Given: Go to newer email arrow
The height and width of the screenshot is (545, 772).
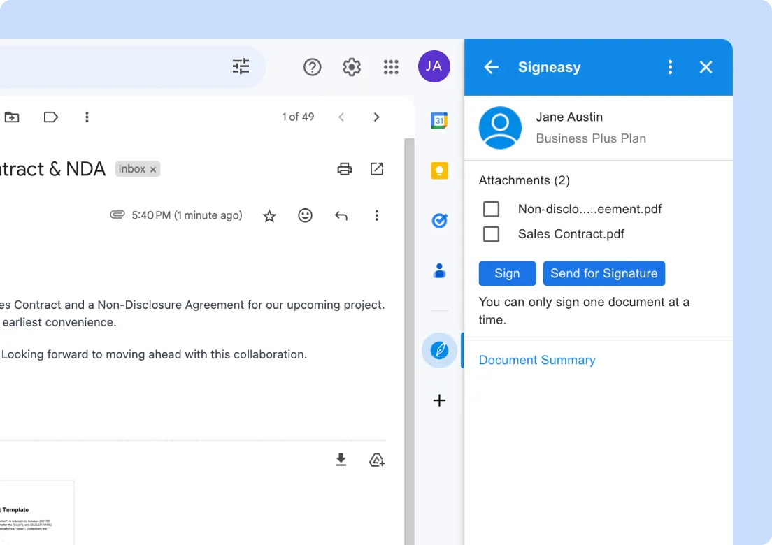Looking at the screenshot, I should 341,117.
